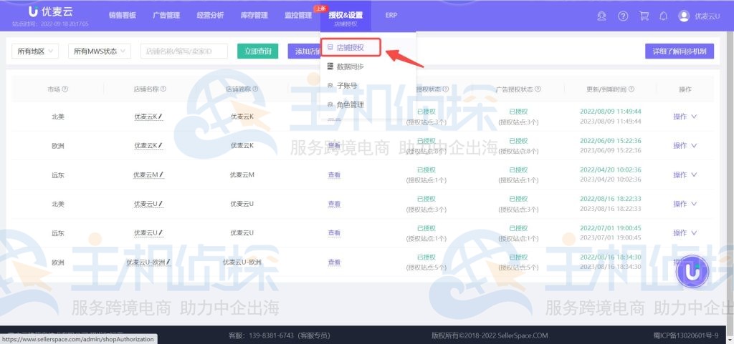Show help icon next to 授权状态 header

point(446,89)
